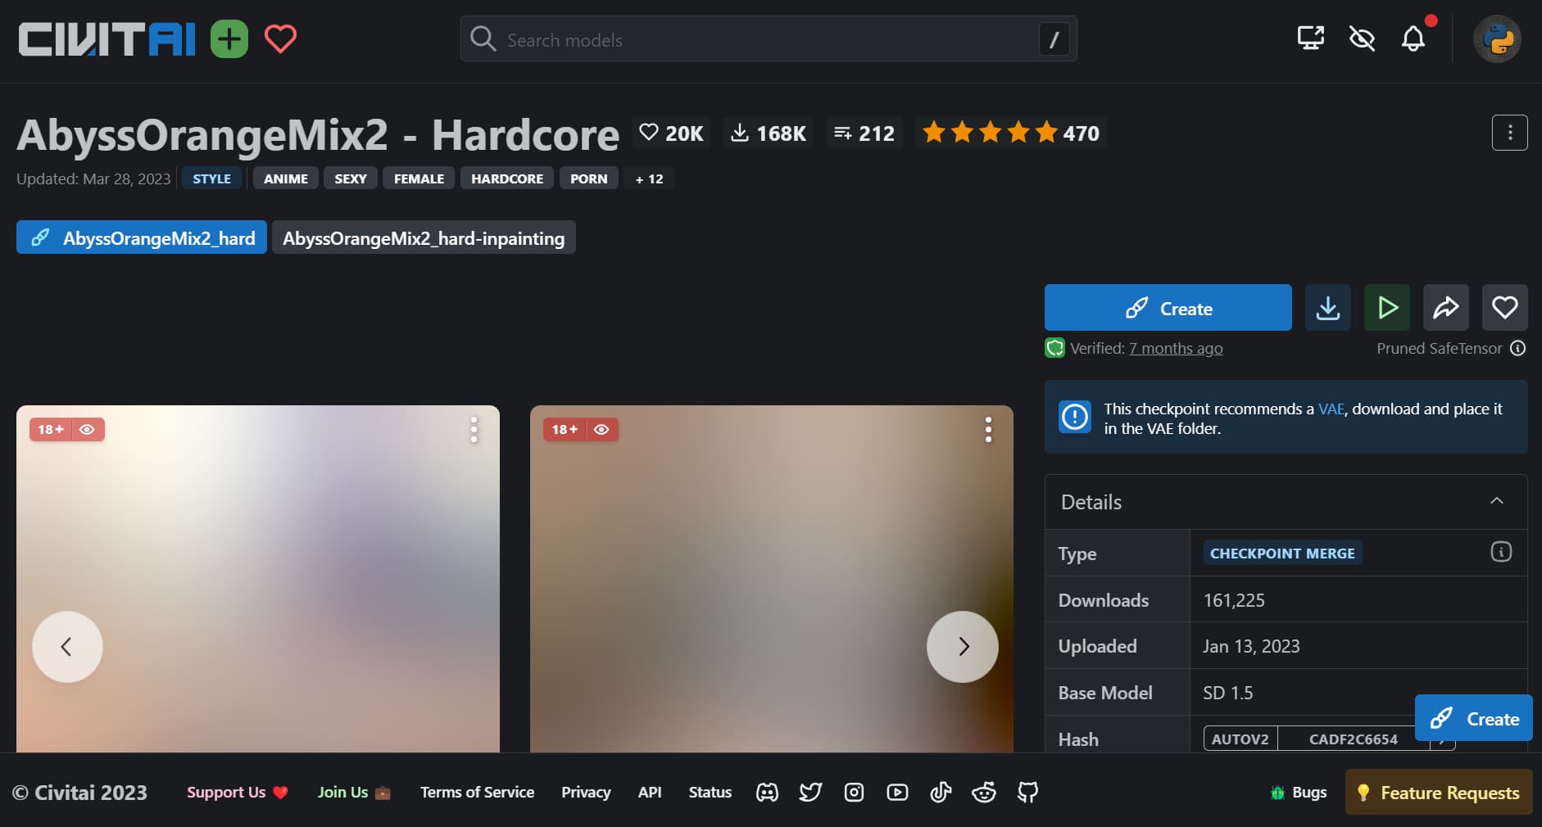Click the Downloads value 161,225
Image resolution: width=1542 pixels, height=827 pixels.
tap(1234, 600)
